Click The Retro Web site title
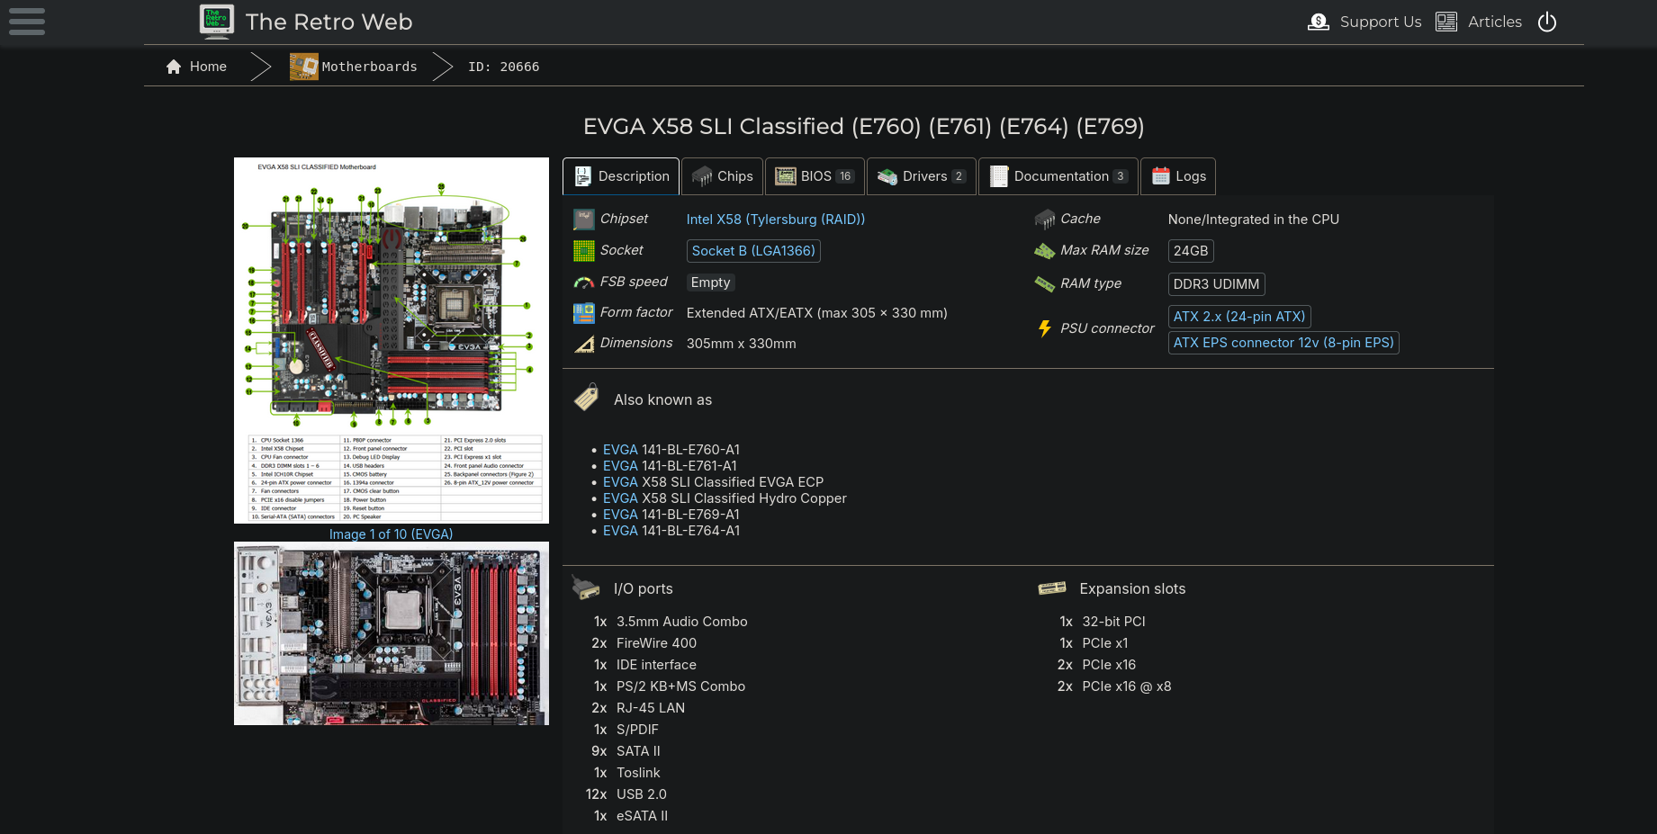 click(329, 22)
